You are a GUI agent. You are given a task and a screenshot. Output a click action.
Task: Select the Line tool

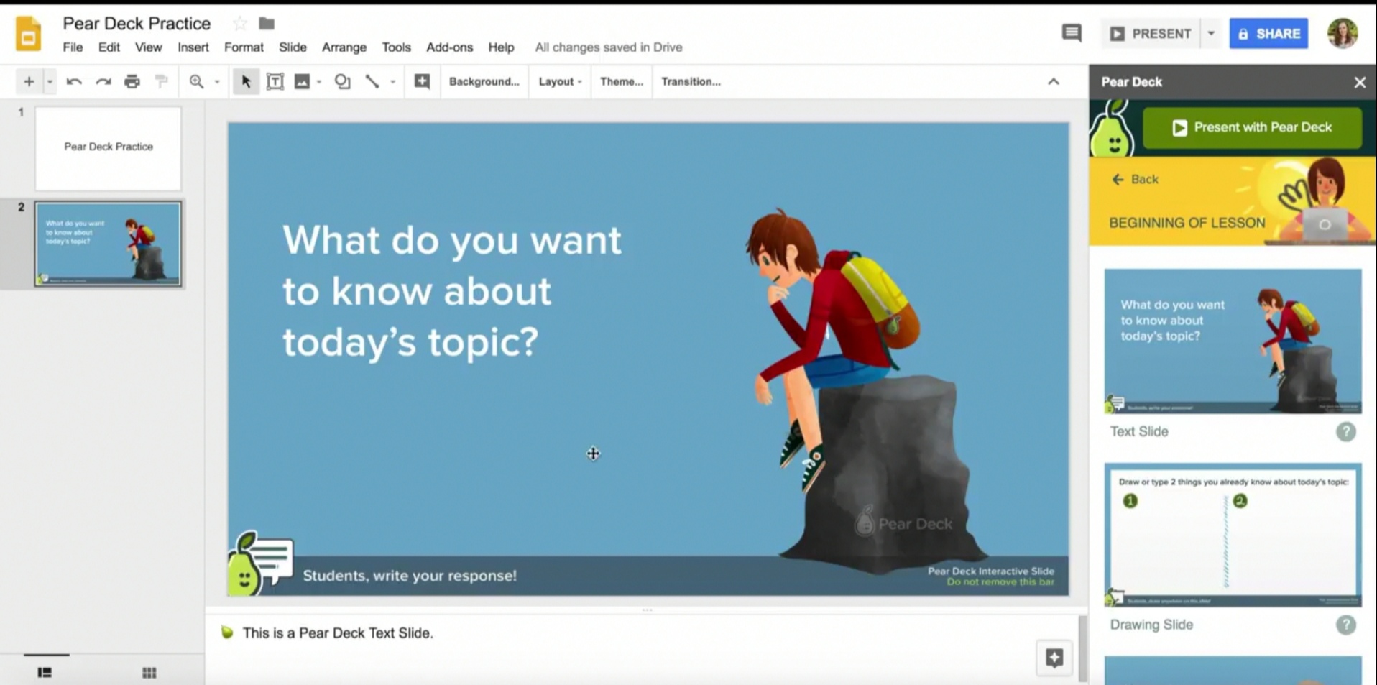(x=372, y=81)
